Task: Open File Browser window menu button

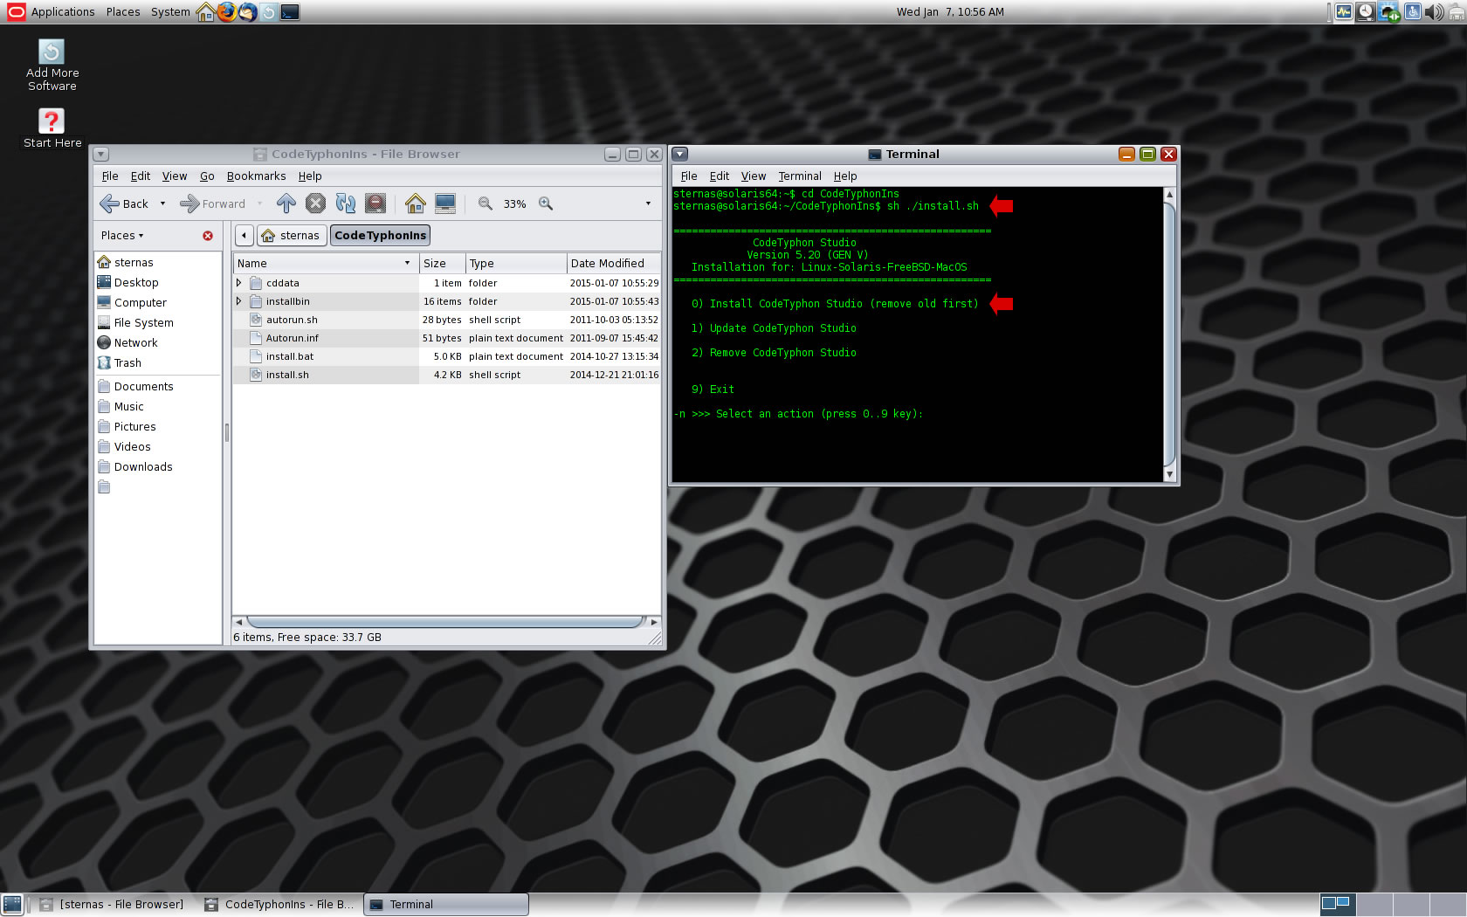Action: pyautogui.click(x=101, y=155)
